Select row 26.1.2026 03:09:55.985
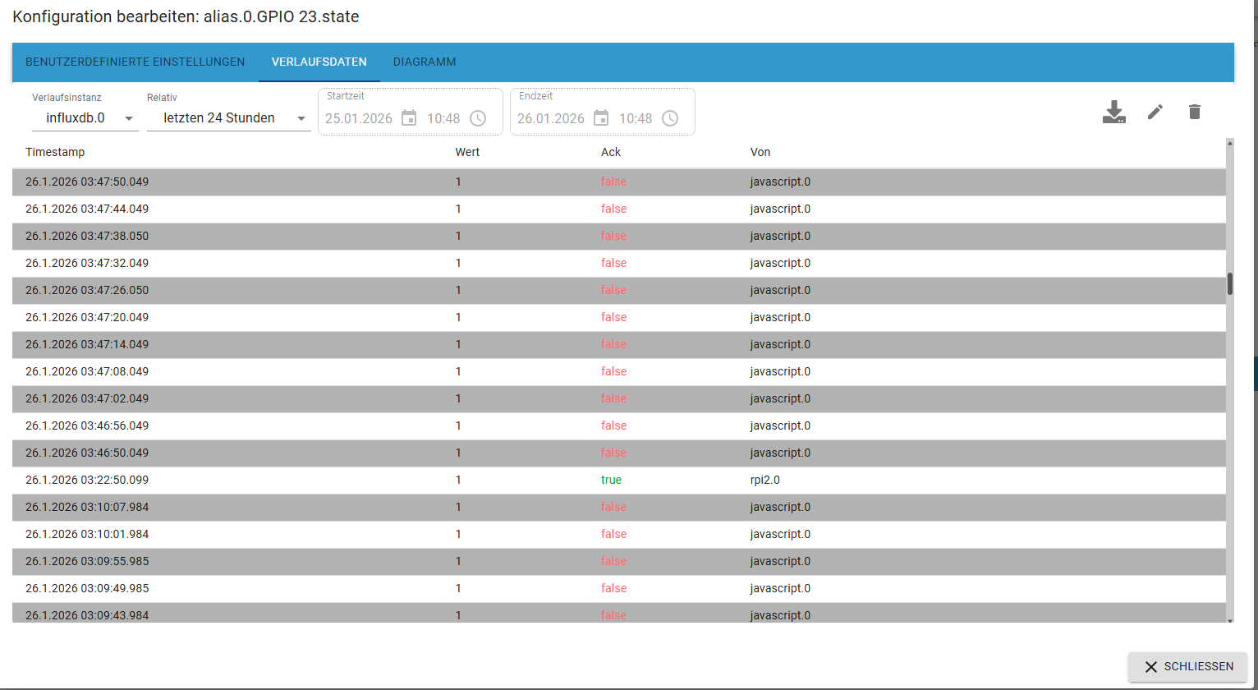Screen dimensions: 1258x690 click(x=619, y=561)
